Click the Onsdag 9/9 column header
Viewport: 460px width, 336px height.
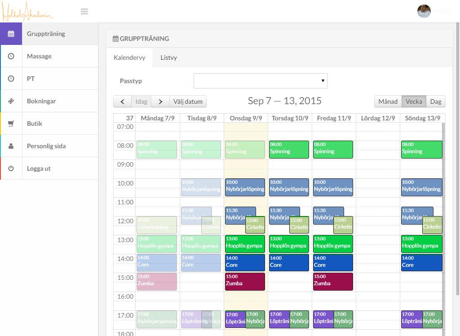[x=246, y=118]
